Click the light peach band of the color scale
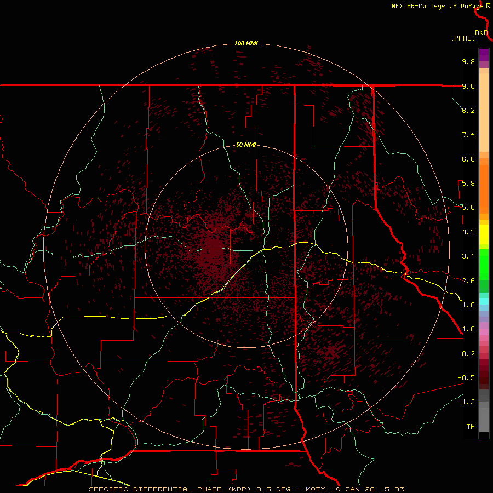The height and width of the screenshot is (493, 493). click(484, 112)
